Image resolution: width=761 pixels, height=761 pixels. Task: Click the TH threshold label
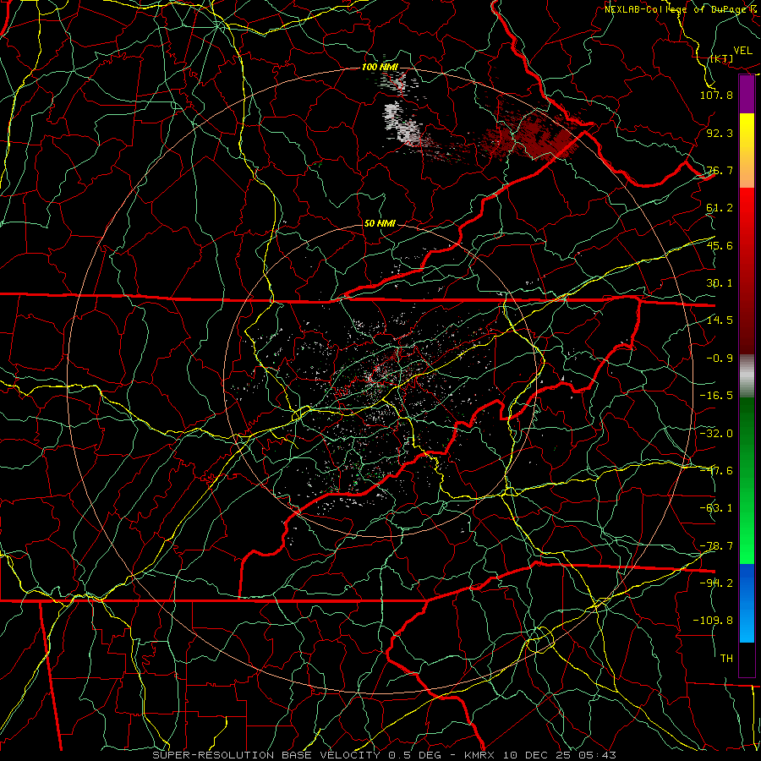tap(726, 658)
